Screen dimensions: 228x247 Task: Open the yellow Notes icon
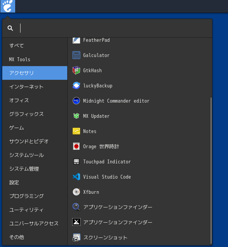76,131
